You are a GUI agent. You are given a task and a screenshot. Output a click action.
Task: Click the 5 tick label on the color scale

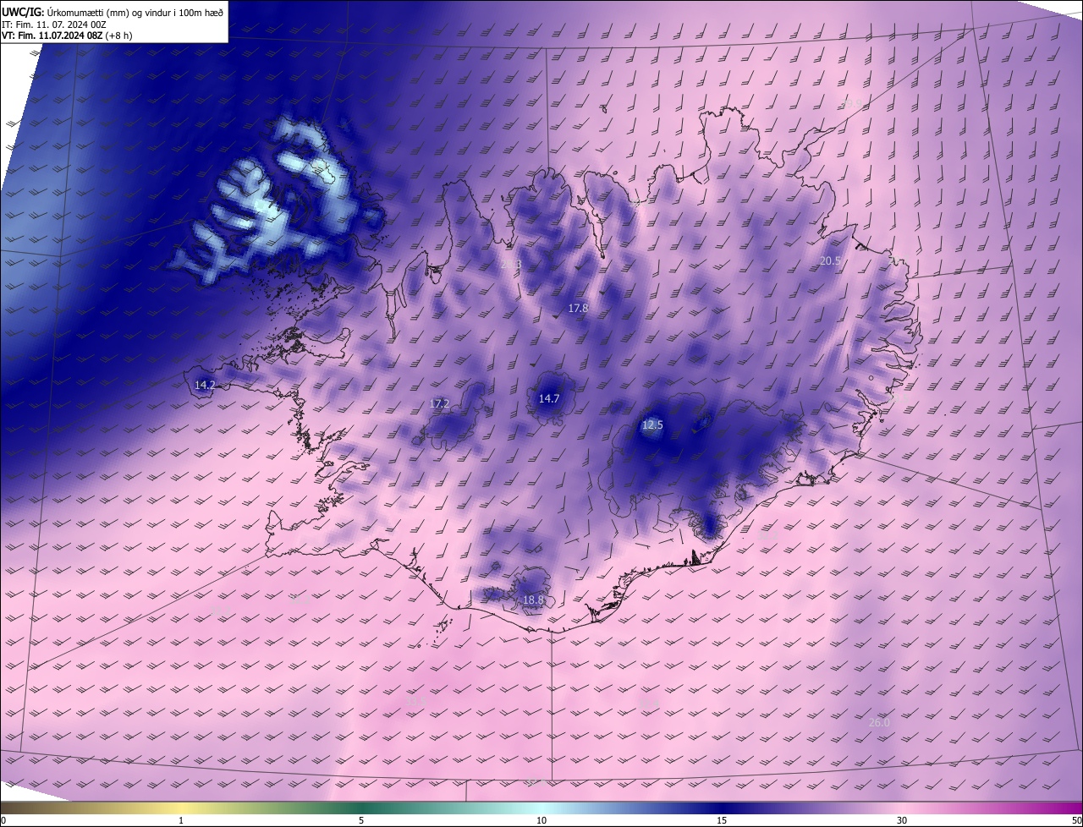(x=361, y=820)
